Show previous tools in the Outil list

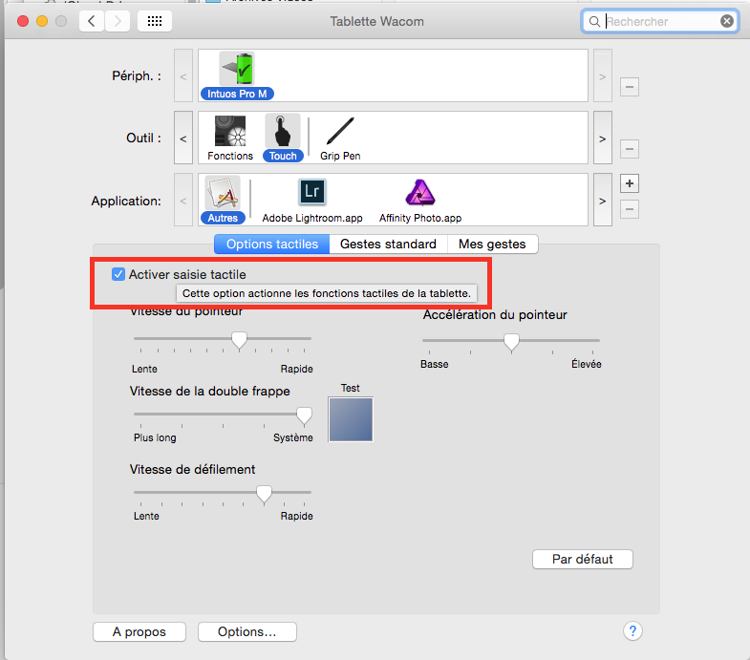[x=183, y=138]
